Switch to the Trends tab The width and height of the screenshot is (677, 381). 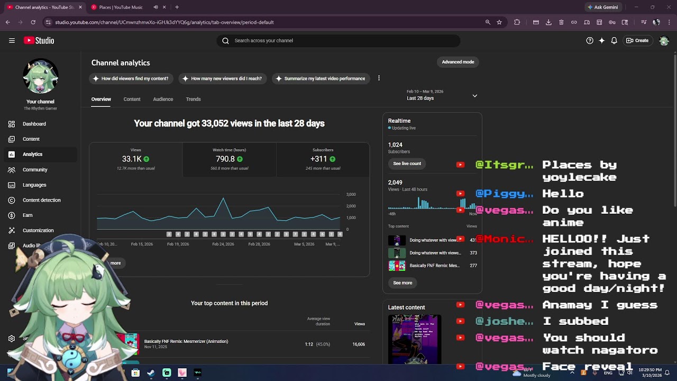(193, 99)
